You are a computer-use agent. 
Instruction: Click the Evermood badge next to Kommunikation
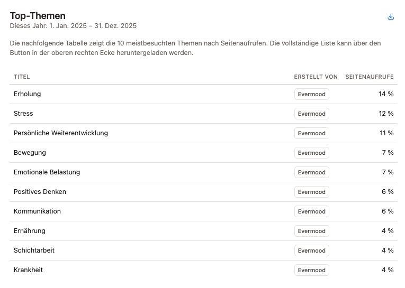312,211
